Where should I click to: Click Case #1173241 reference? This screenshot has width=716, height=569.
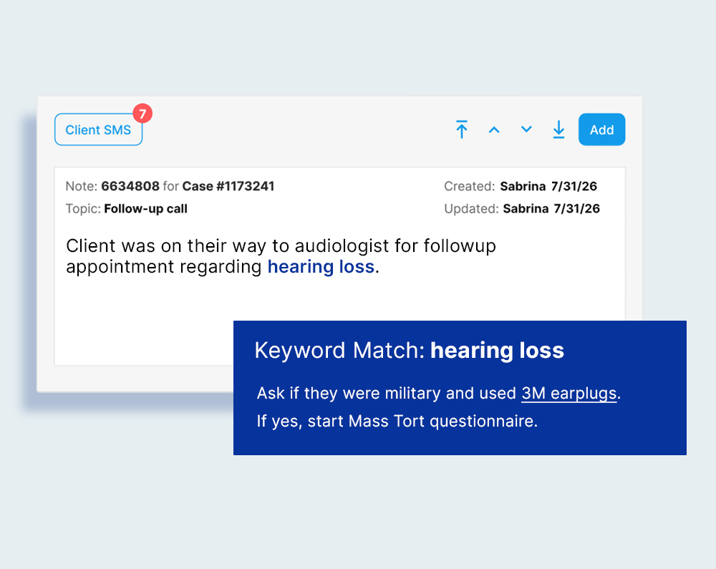click(228, 186)
